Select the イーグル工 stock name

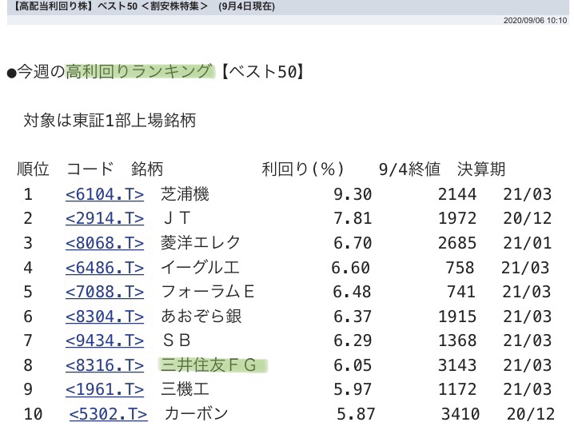[200, 268]
